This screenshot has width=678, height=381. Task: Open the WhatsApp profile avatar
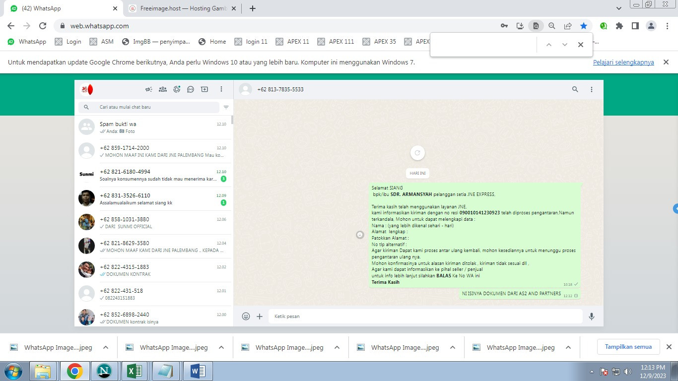pos(87,89)
